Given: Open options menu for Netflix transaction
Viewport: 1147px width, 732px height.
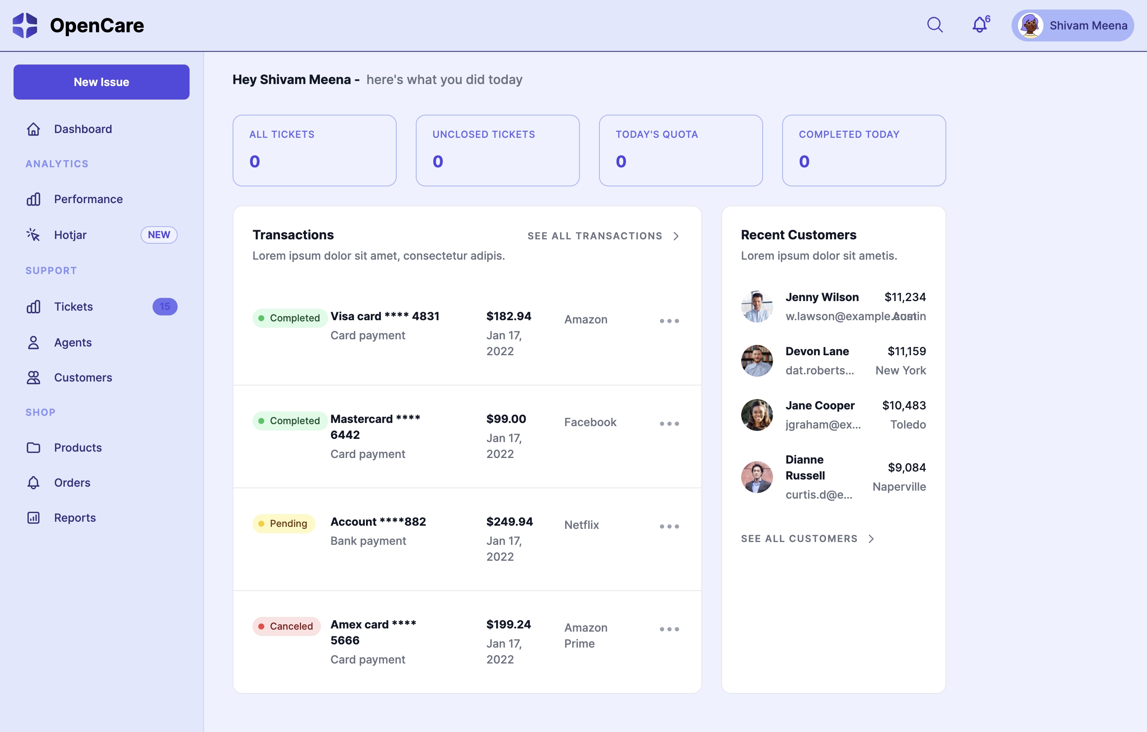Looking at the screenshot, I should (669, 526).
